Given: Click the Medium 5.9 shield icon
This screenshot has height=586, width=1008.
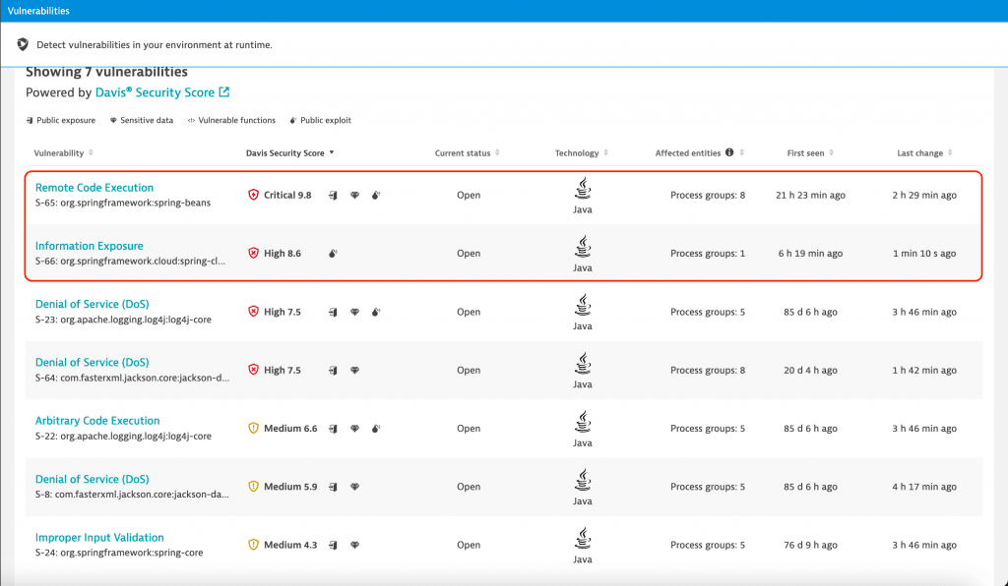Looking at the screenshot, I should point(253,487).
